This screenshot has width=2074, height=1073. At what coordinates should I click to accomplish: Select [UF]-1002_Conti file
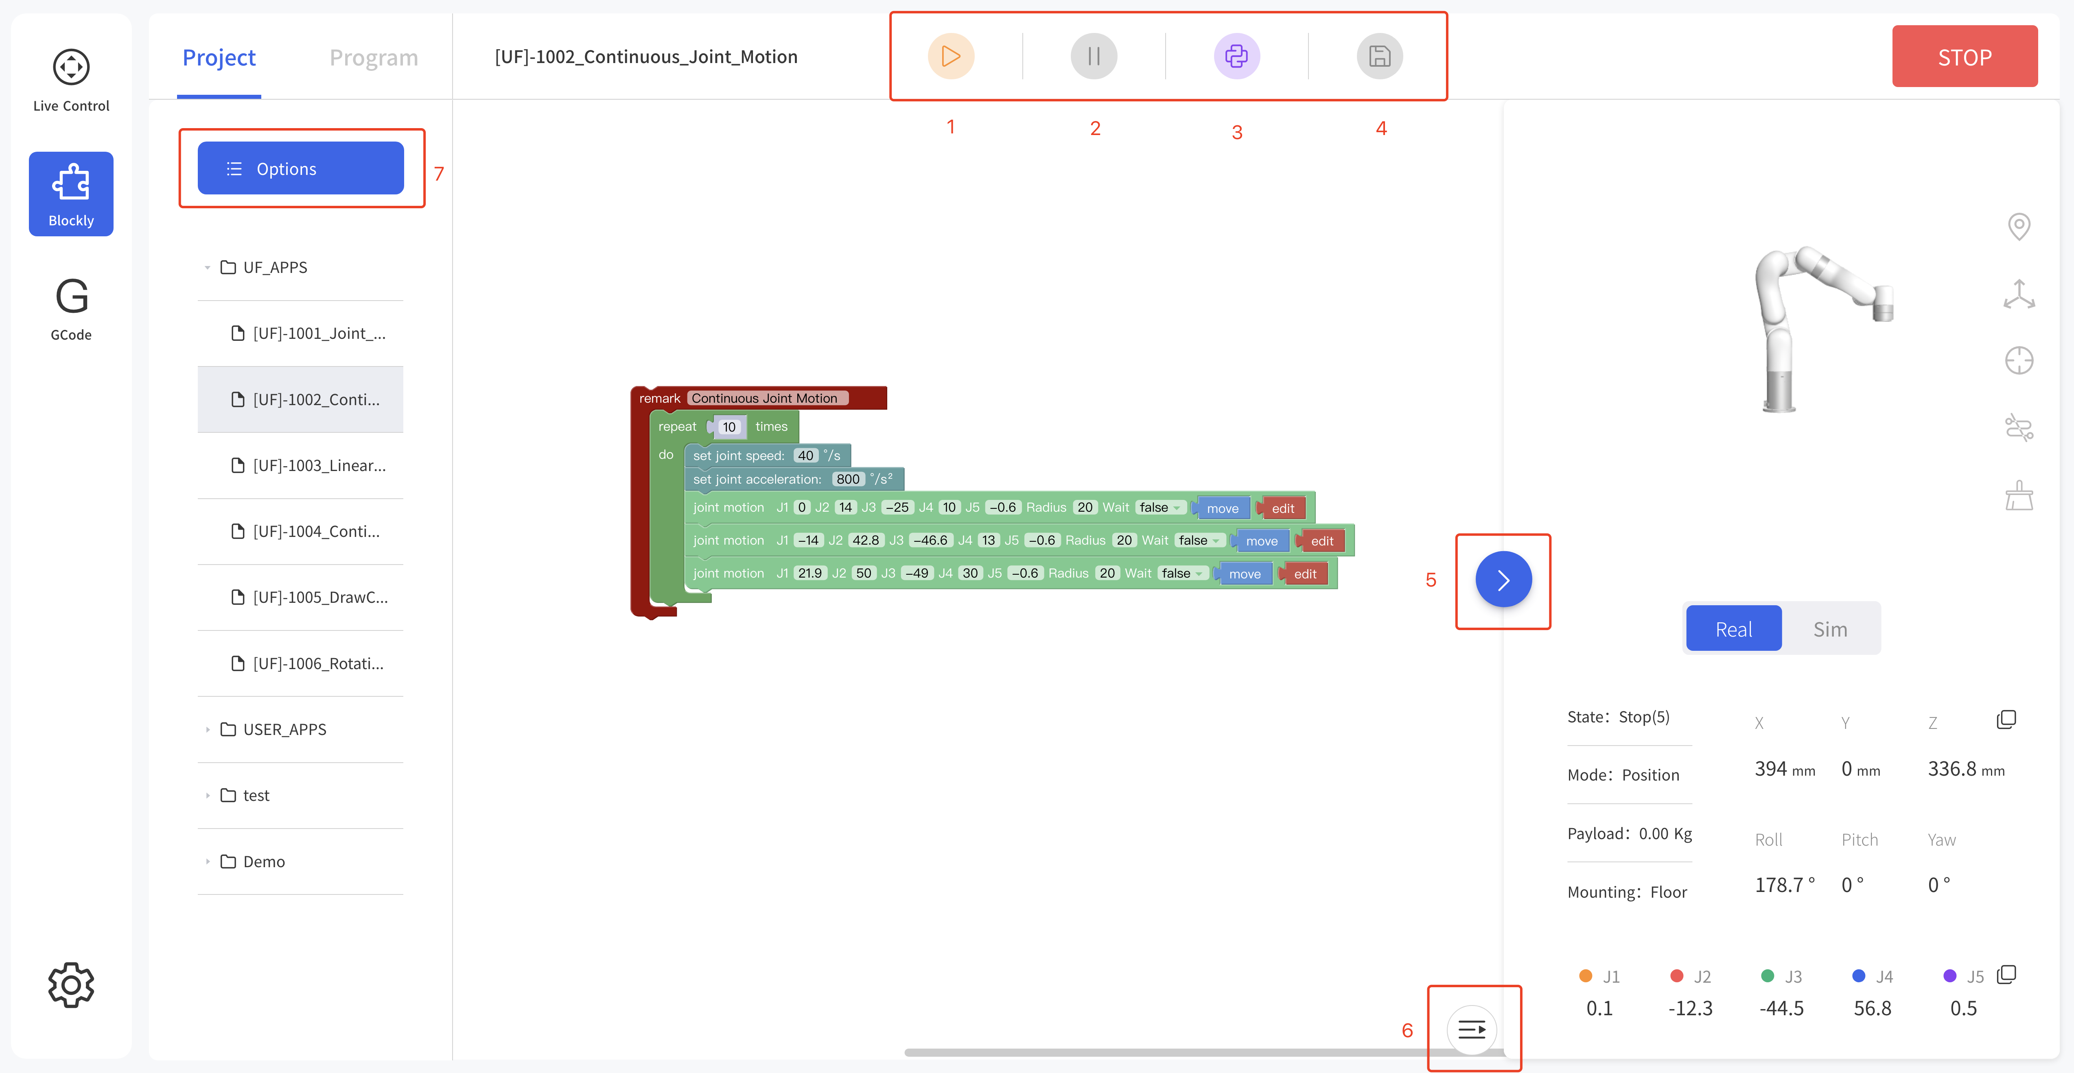tap(300, 399)
